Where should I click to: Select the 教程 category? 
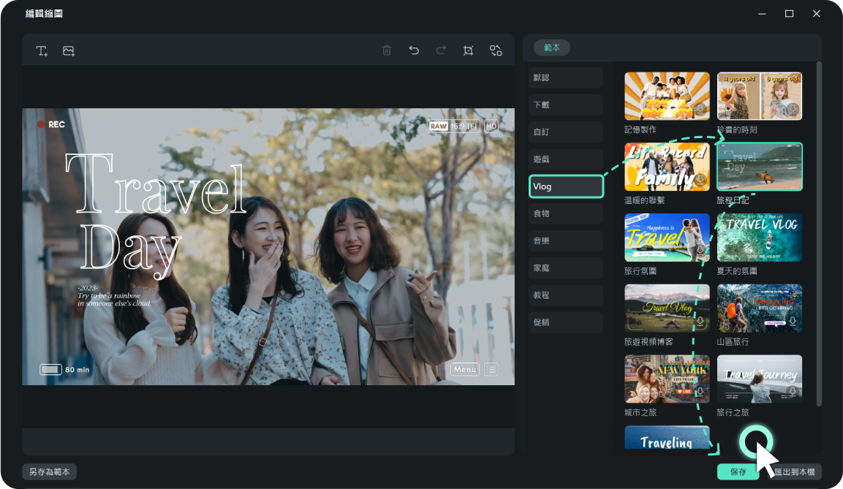[x=566, y=295]
